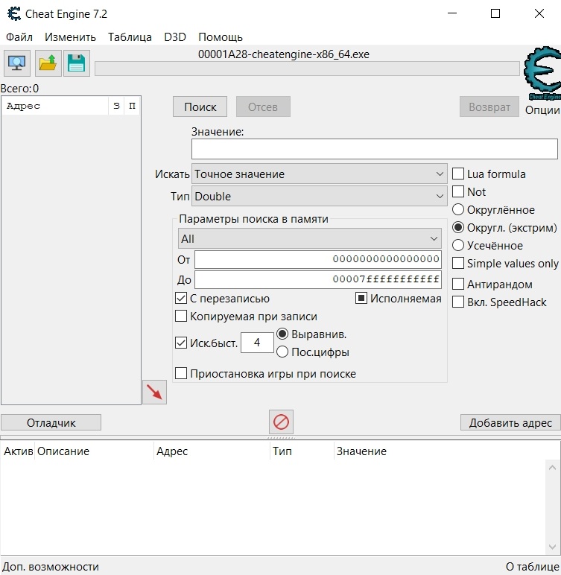
Task: Click the Отладчик button
Action: [51, 422]
